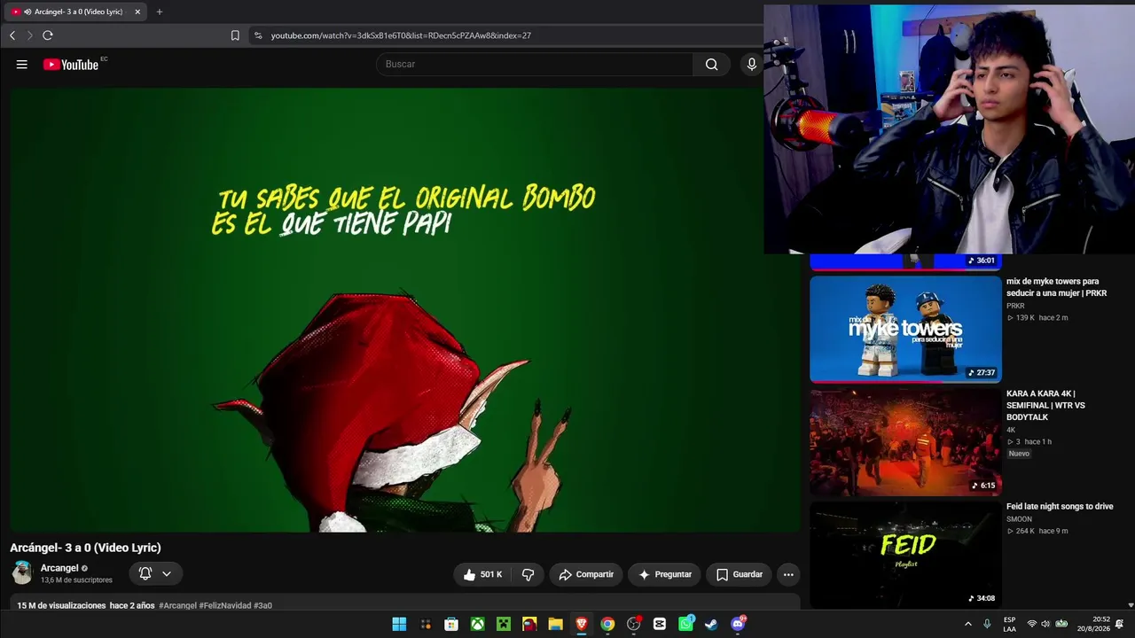Open the Arcangel channel avatar

tap(22, 573)
